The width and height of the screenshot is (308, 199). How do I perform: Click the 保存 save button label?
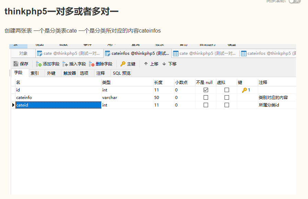pyautogui.click(x=24, y=64)
